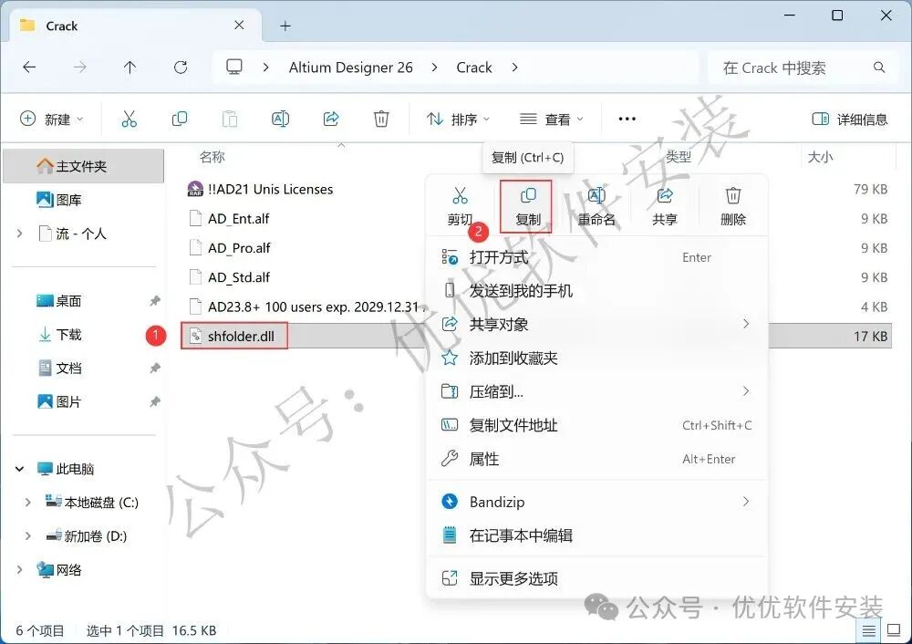Open the Bandizip submenu

coord(596,502)
